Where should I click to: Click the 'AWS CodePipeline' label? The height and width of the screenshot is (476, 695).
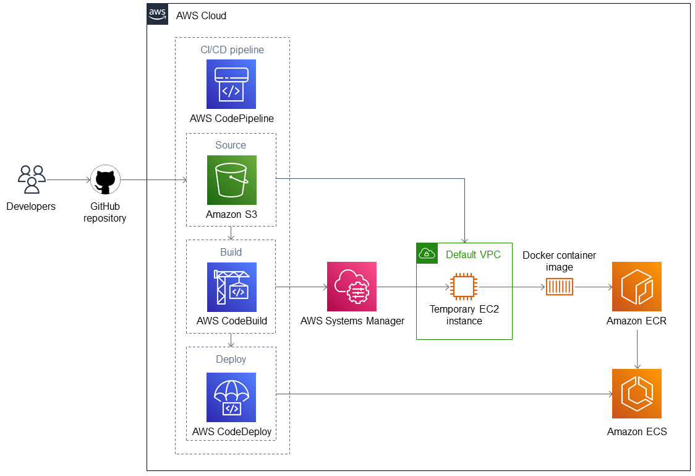232,118
